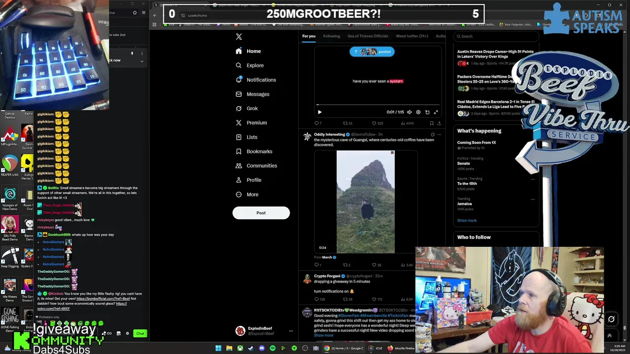
Task: Select the Following tab
Action: [331, 36]
